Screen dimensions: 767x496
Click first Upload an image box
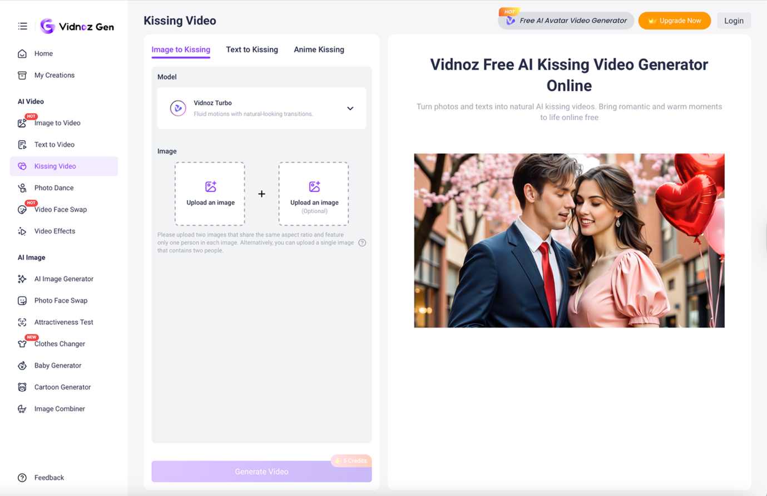coord(210,194)
